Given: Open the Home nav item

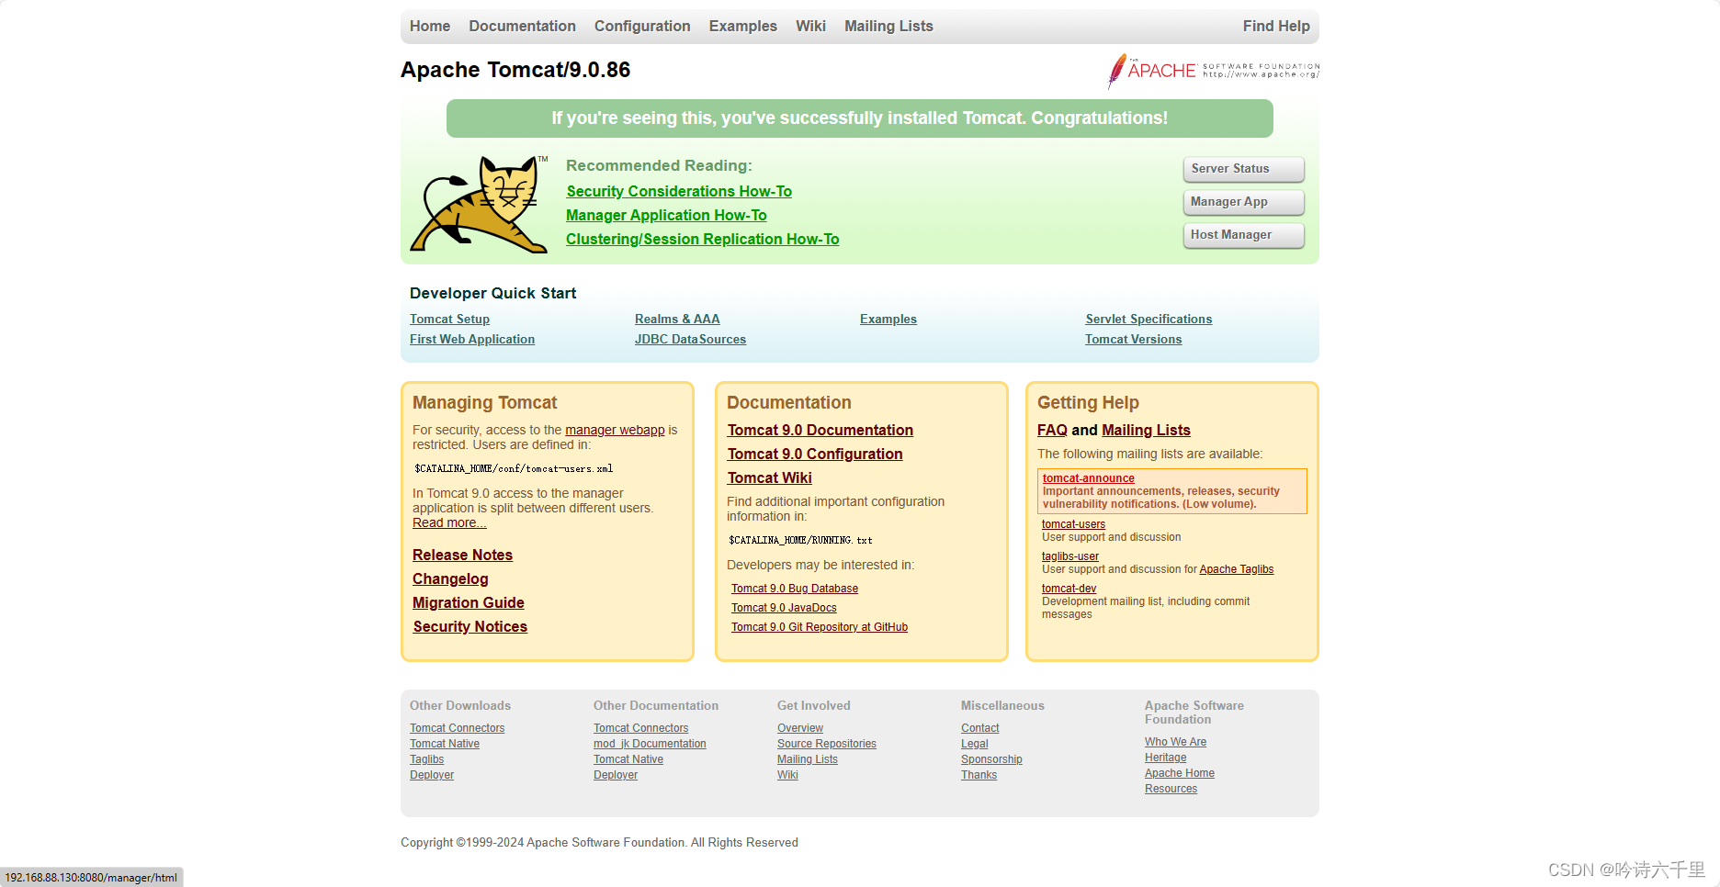Looking at the screenshot, I should tap(430, 26).
